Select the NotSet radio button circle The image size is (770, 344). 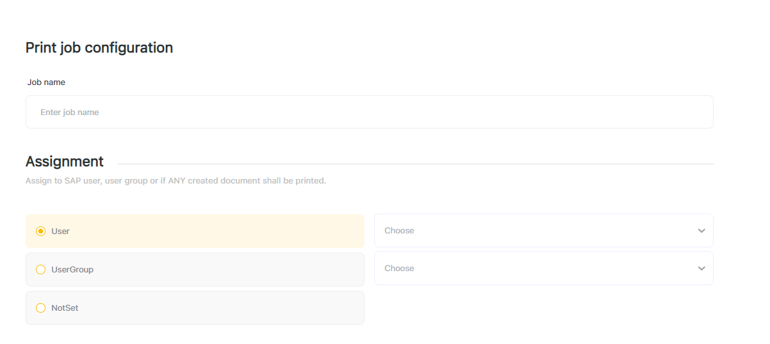pos(41,308)
